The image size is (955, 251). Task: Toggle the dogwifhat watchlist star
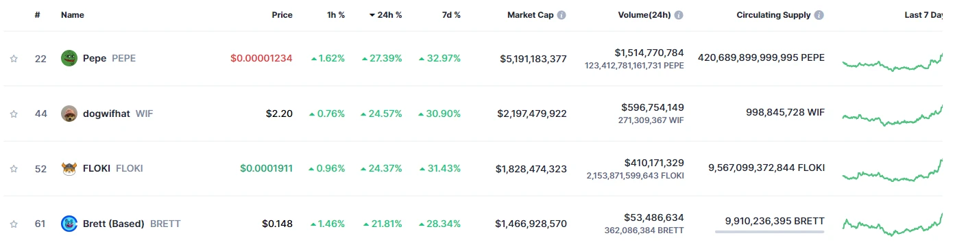pyautogui.click(x=13, y=114)
